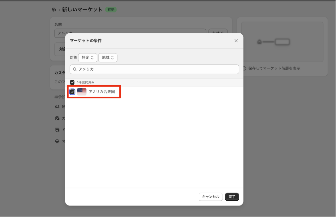Click the market hierarchy preview diagram
The height and width of the screenshot is (218, 336).
282,42
